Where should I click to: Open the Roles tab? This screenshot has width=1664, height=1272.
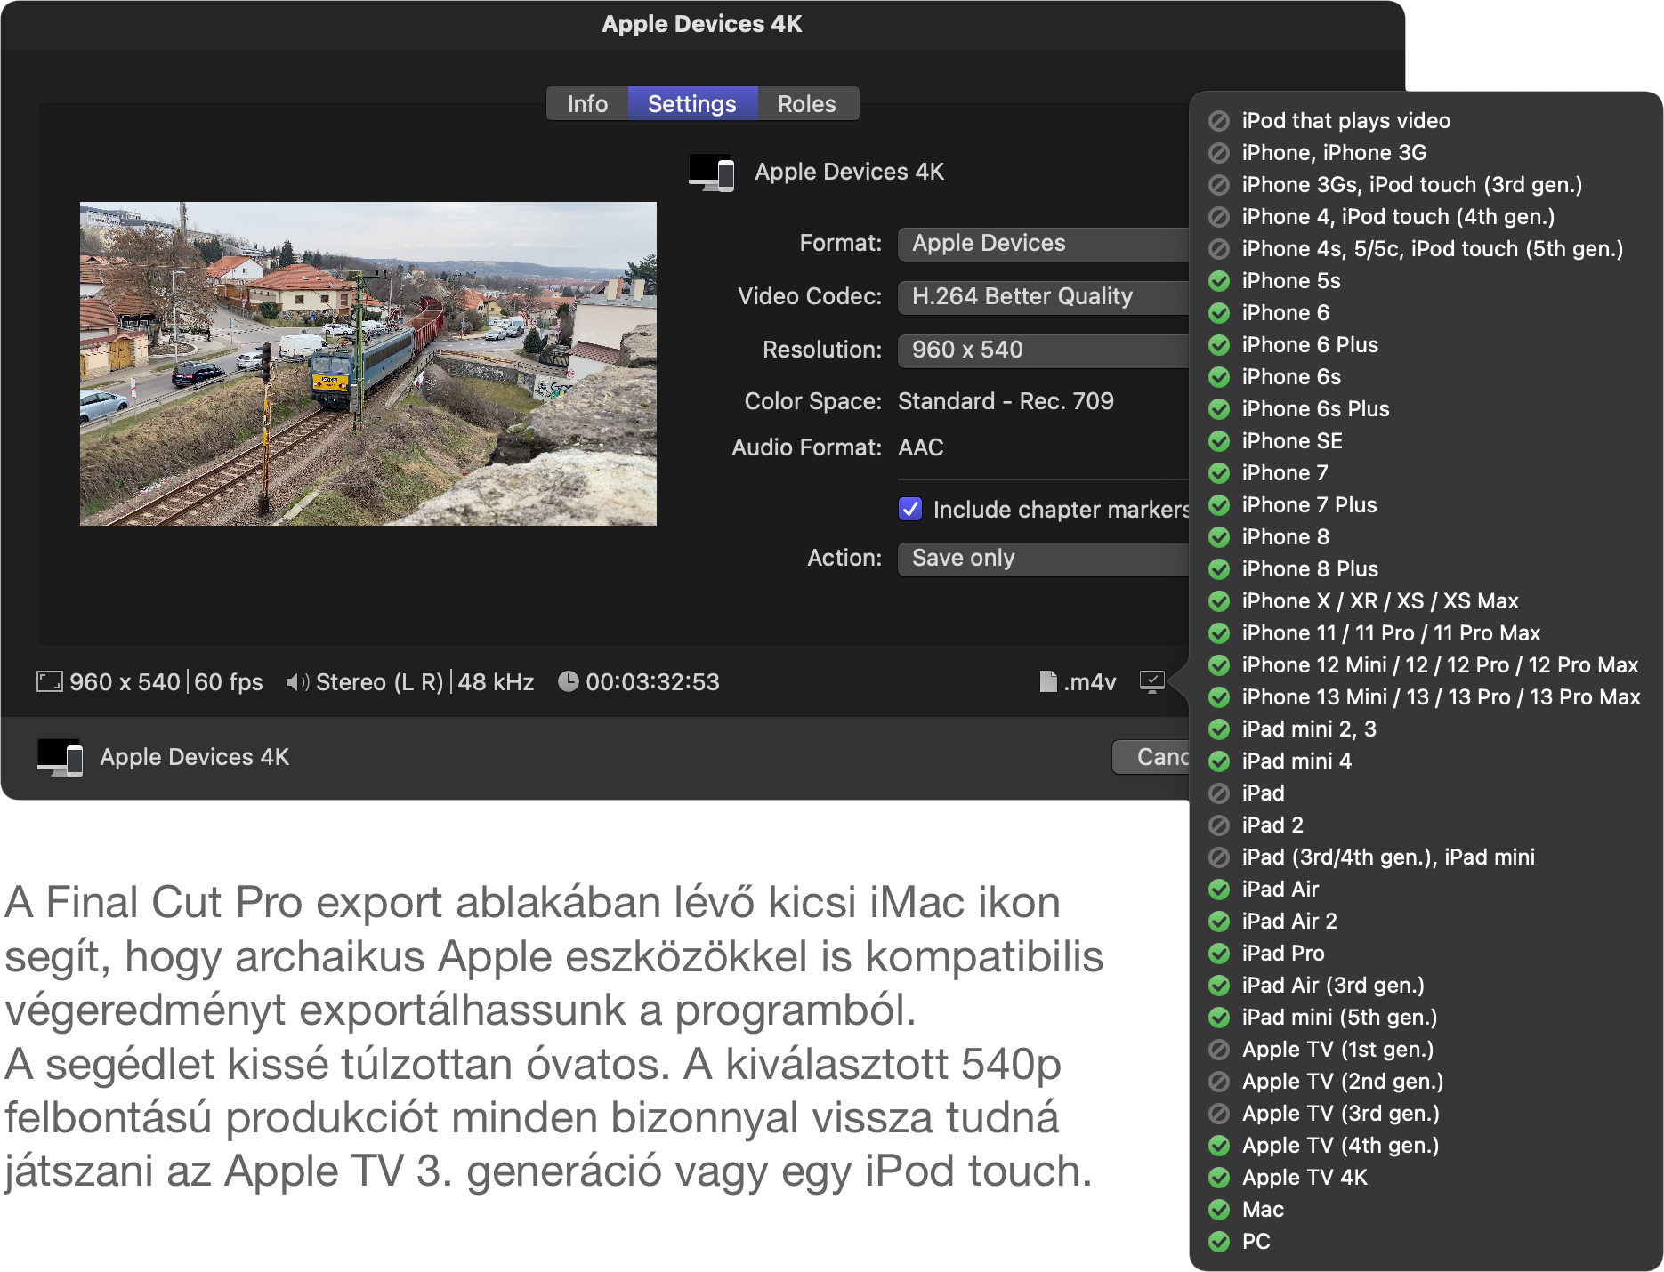[x=807, y=104]
